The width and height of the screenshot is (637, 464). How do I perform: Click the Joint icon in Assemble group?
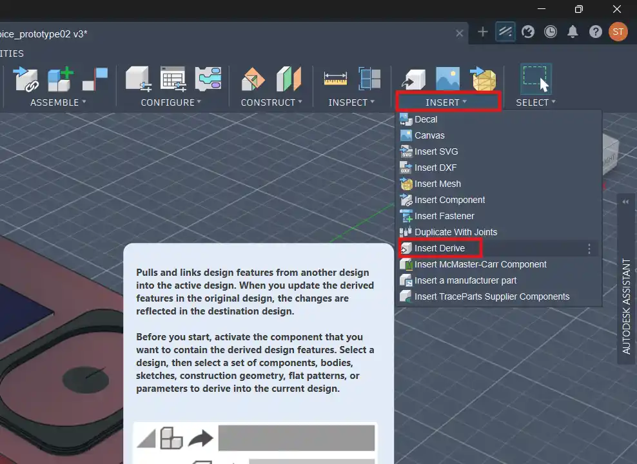coord(95,79)
